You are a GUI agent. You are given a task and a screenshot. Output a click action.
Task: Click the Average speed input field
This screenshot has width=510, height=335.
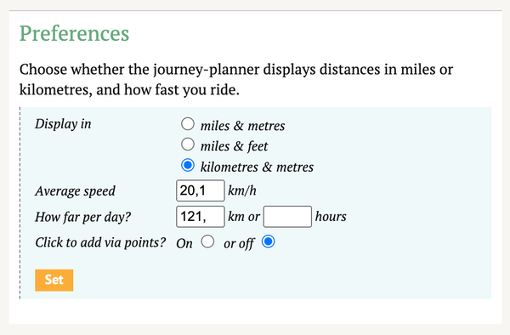pos(201,190)
